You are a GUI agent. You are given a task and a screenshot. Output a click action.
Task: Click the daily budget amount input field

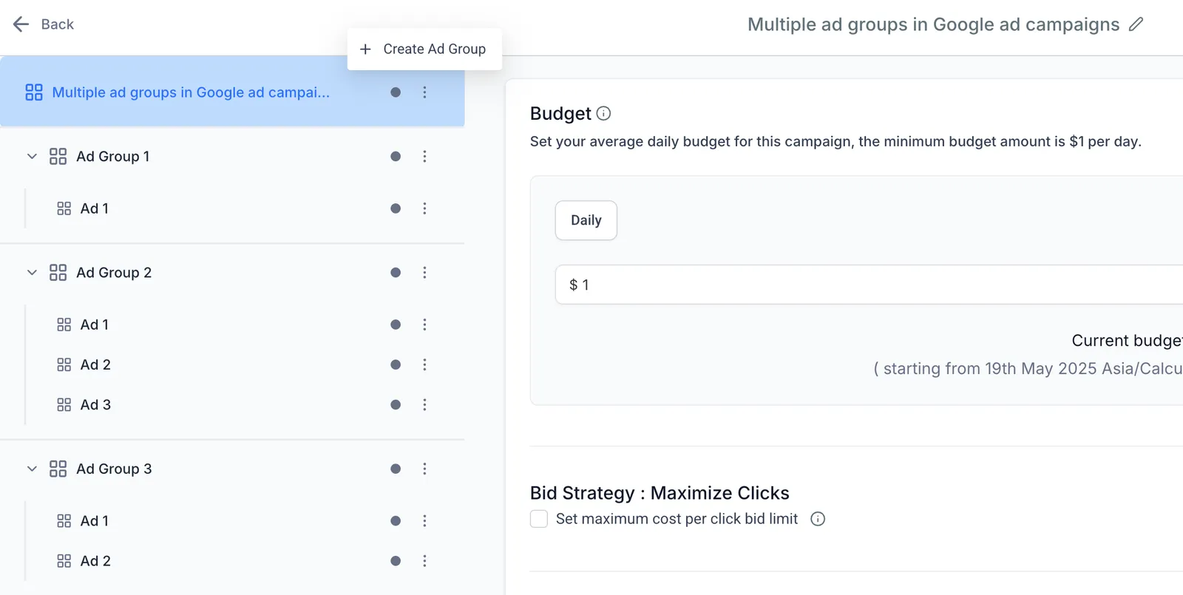point(869,285)
